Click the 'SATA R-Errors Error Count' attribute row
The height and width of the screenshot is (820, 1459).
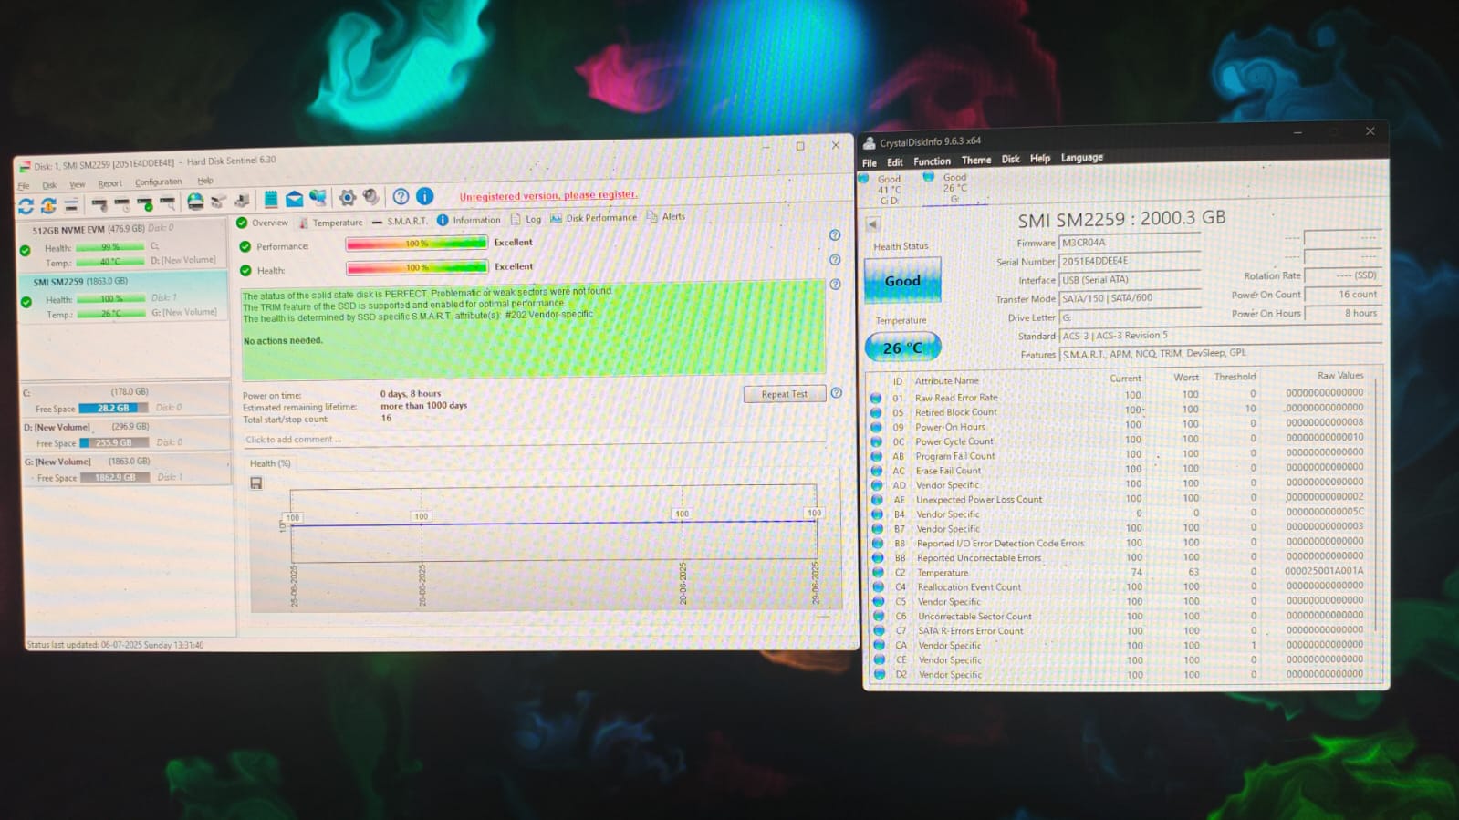pos(1120,631)
